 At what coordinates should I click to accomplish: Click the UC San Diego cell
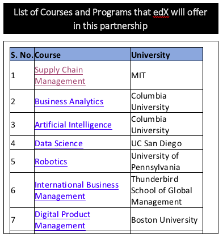pos(167,143)
